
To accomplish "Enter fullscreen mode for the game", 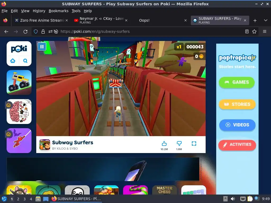I will (x=194, y=144).
